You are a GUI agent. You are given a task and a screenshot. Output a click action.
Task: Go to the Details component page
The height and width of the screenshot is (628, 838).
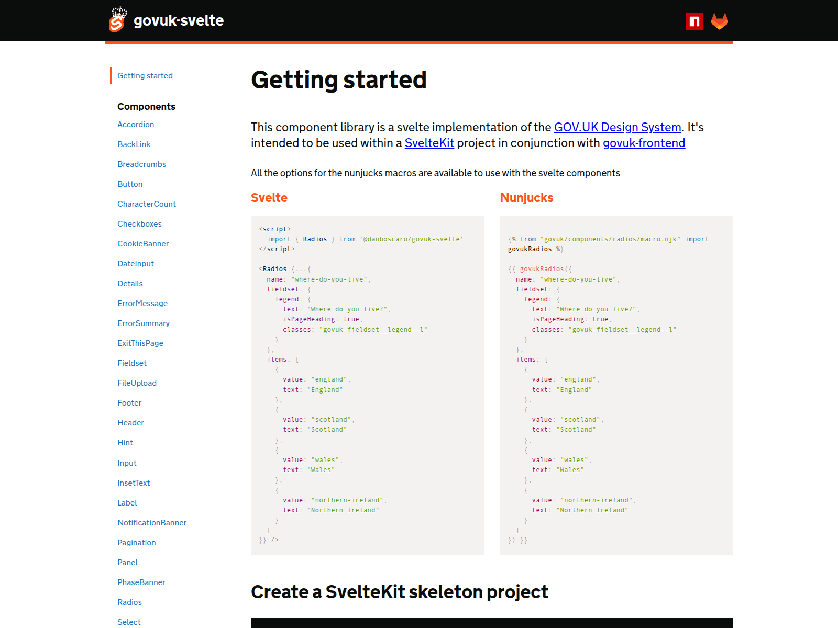coord(130,284)
